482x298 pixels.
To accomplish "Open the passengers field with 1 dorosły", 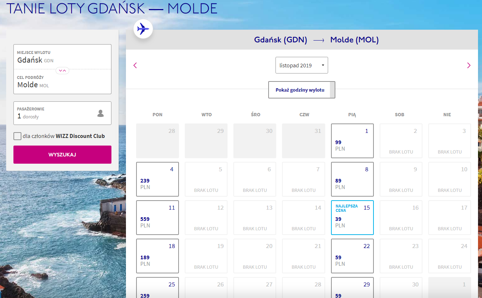I will [x=62, y=113].
